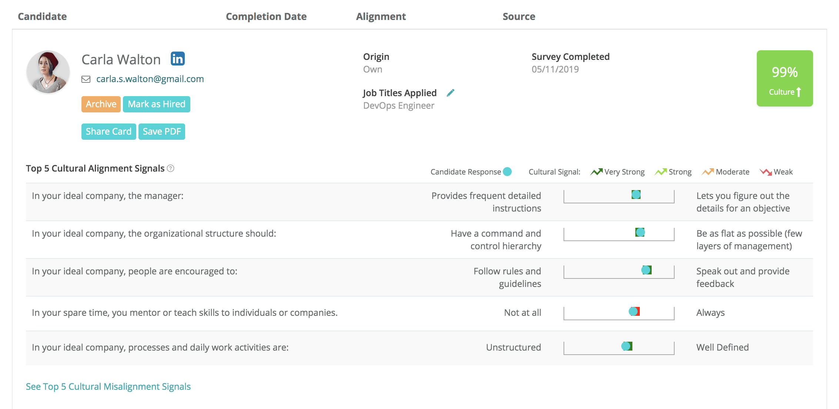The image size is (839, 409).
Task: Click the Candidate Response legend dot
Action: 507,172
